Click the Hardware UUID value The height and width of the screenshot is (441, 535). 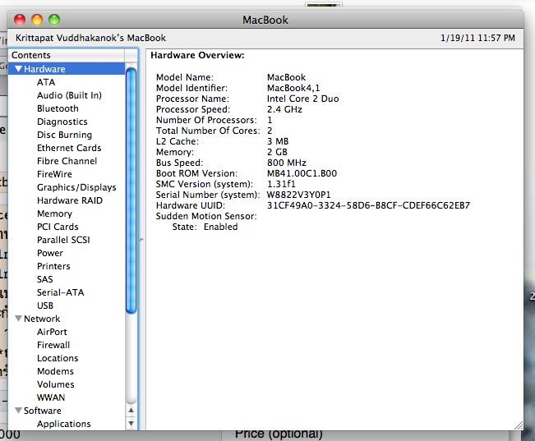click(368, 205)
